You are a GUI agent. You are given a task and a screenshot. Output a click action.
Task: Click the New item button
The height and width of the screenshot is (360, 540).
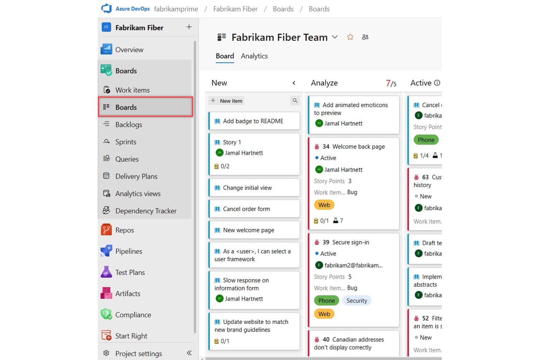pyautogui.click(x=227, y=101)
